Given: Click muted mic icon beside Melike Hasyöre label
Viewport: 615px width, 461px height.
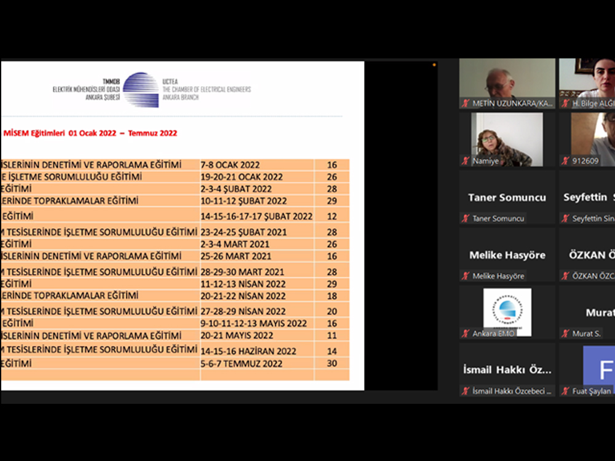Looking at the screenshot, I should tap(466, 276).
